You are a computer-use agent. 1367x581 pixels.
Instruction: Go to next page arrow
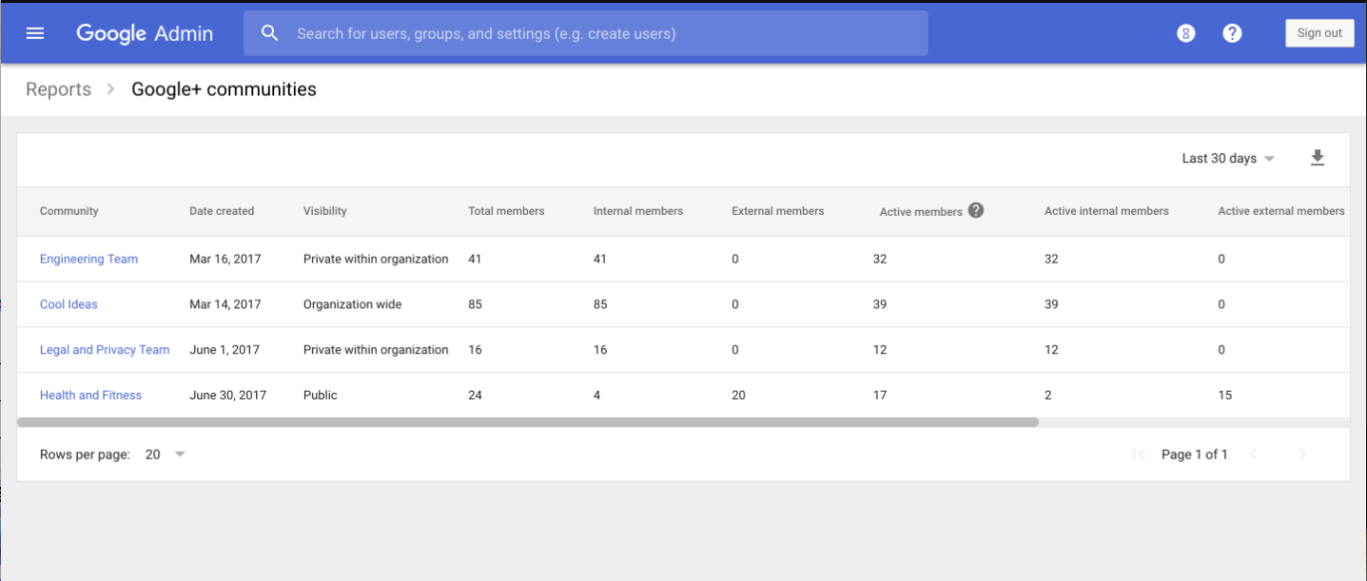[1302, 455]
